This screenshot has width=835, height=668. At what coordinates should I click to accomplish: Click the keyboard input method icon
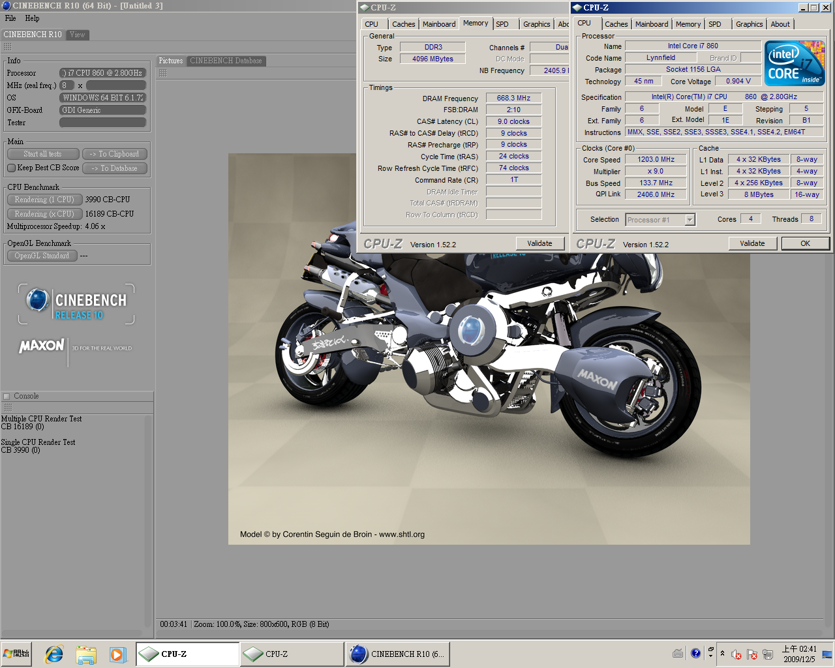click(678, 653)
